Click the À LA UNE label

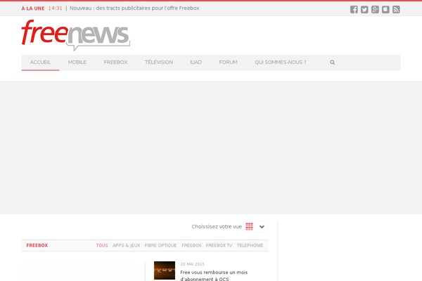point(33,8)
